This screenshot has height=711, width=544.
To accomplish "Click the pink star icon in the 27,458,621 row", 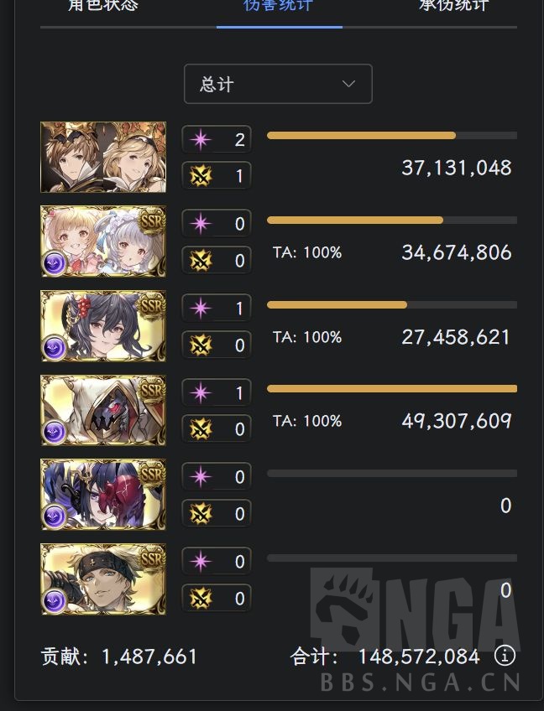I will click(x=201, y=309).
